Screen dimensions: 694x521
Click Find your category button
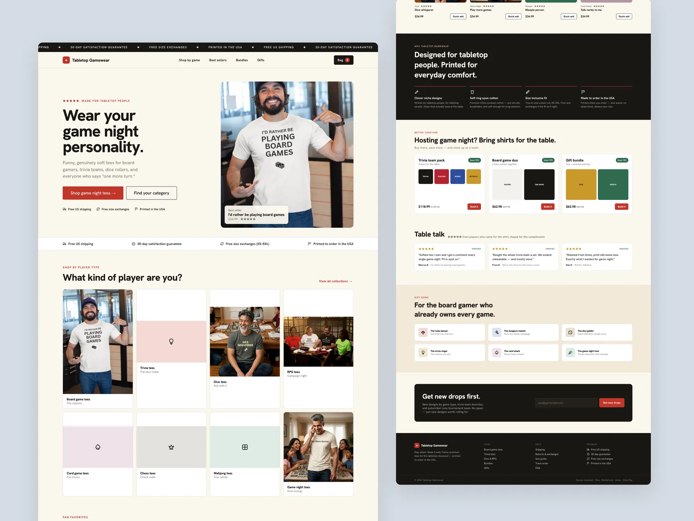152,193
